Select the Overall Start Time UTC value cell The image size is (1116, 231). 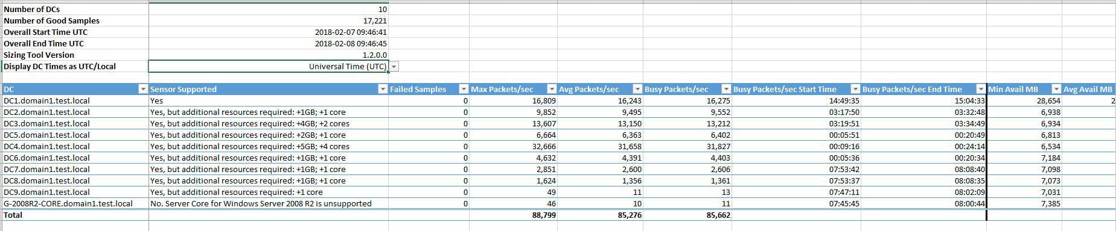click(x=269, y=32)
